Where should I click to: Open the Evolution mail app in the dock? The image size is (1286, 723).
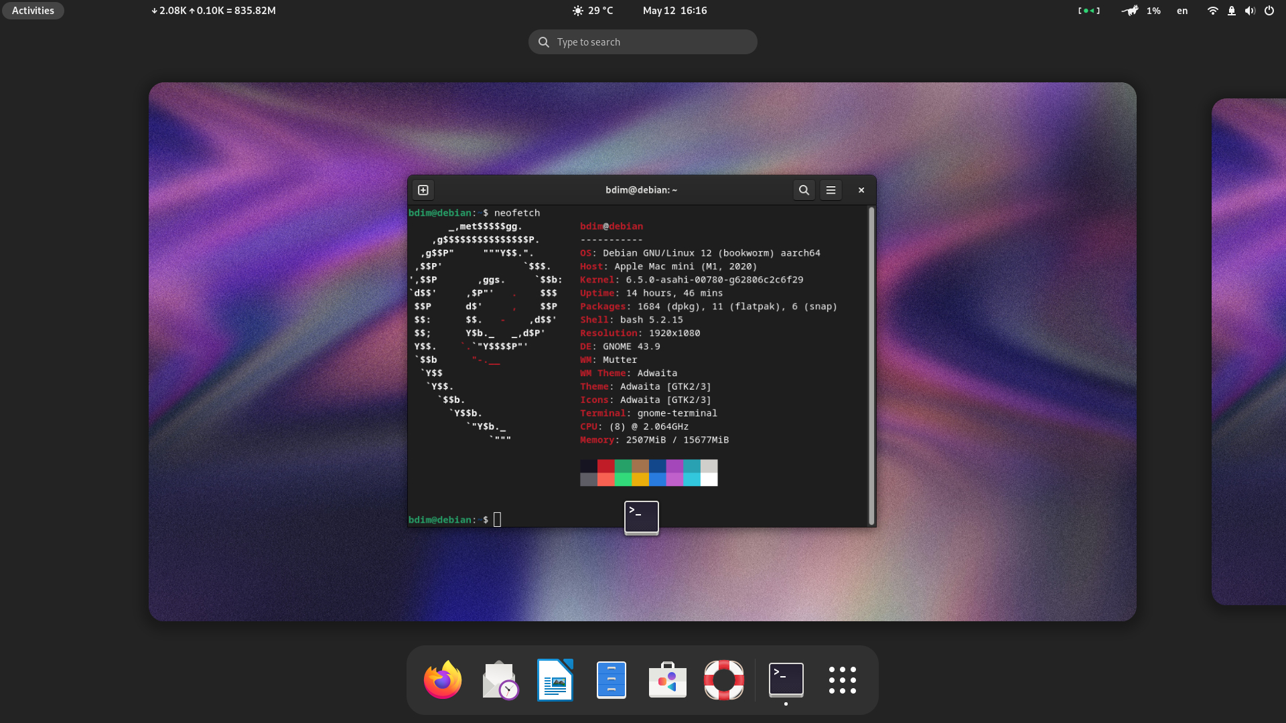pos(499,679)
